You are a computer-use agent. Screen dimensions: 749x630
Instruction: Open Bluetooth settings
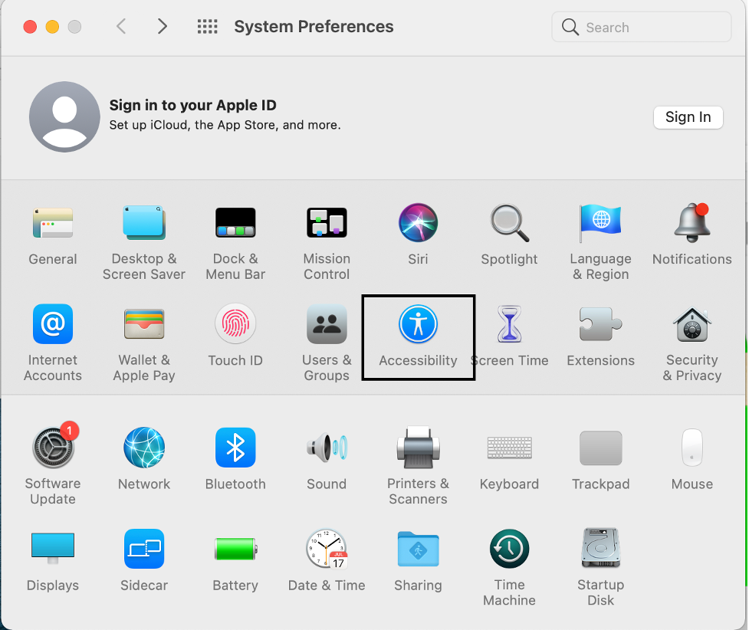point(235,458)
